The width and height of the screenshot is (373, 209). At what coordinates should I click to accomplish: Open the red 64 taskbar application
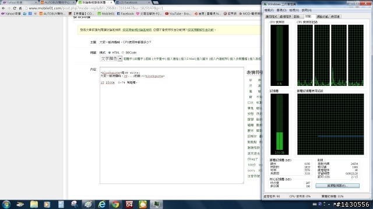click(129, 204)
